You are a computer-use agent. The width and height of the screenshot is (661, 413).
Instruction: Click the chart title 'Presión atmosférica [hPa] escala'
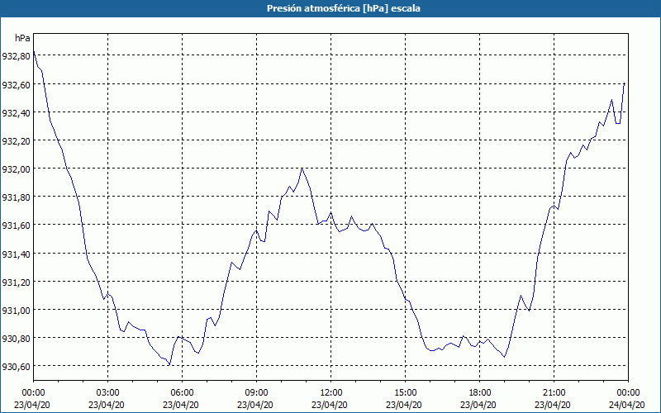[x=344, y=8]
